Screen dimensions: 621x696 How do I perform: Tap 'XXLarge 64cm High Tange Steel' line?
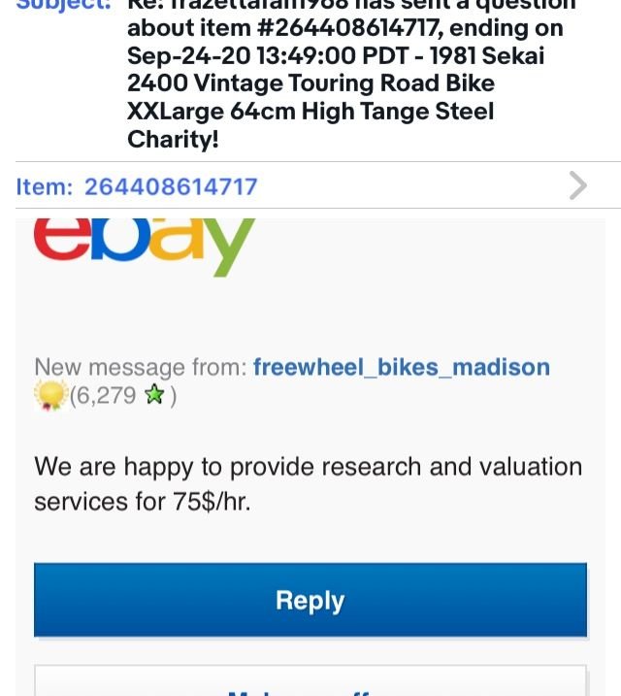point(310,111)
